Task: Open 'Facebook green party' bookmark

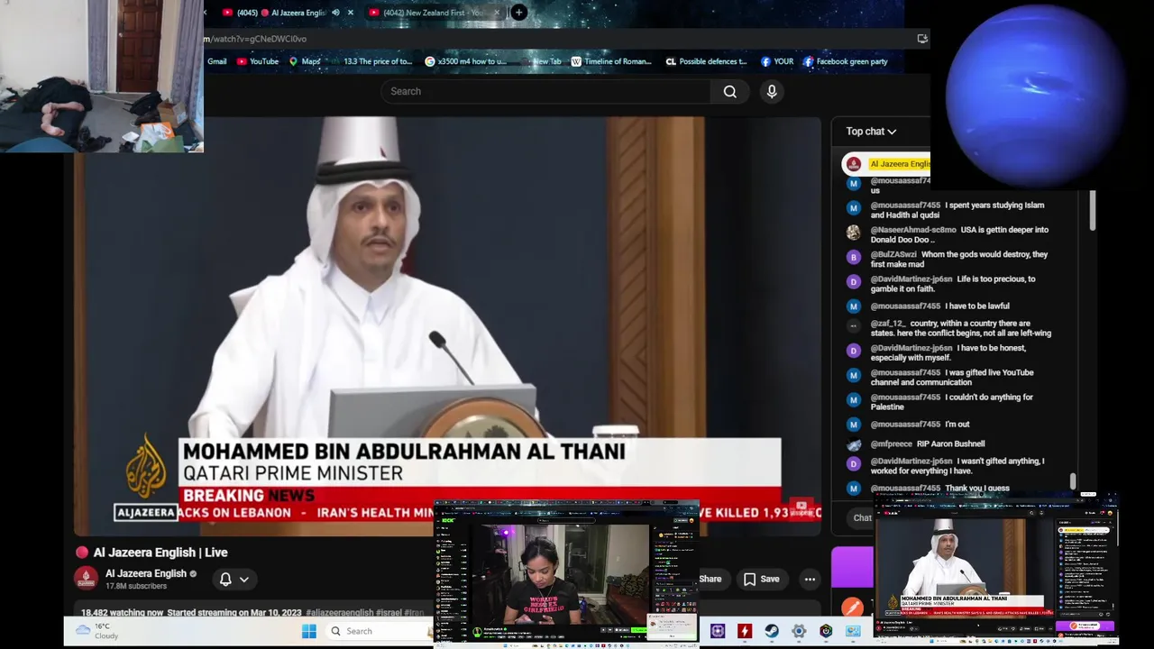Action: tap(846, 61)
